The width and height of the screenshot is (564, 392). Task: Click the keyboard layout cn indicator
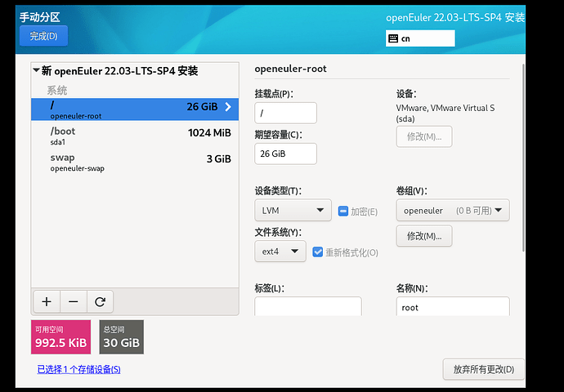click(x=419, y=38)
